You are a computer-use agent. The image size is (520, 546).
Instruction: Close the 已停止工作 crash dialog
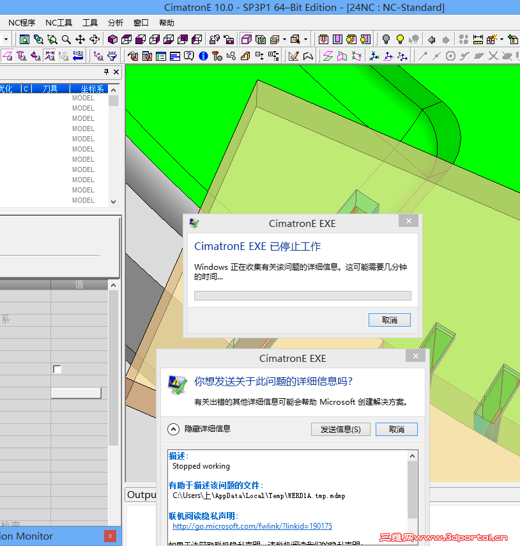tap(409, 221)
